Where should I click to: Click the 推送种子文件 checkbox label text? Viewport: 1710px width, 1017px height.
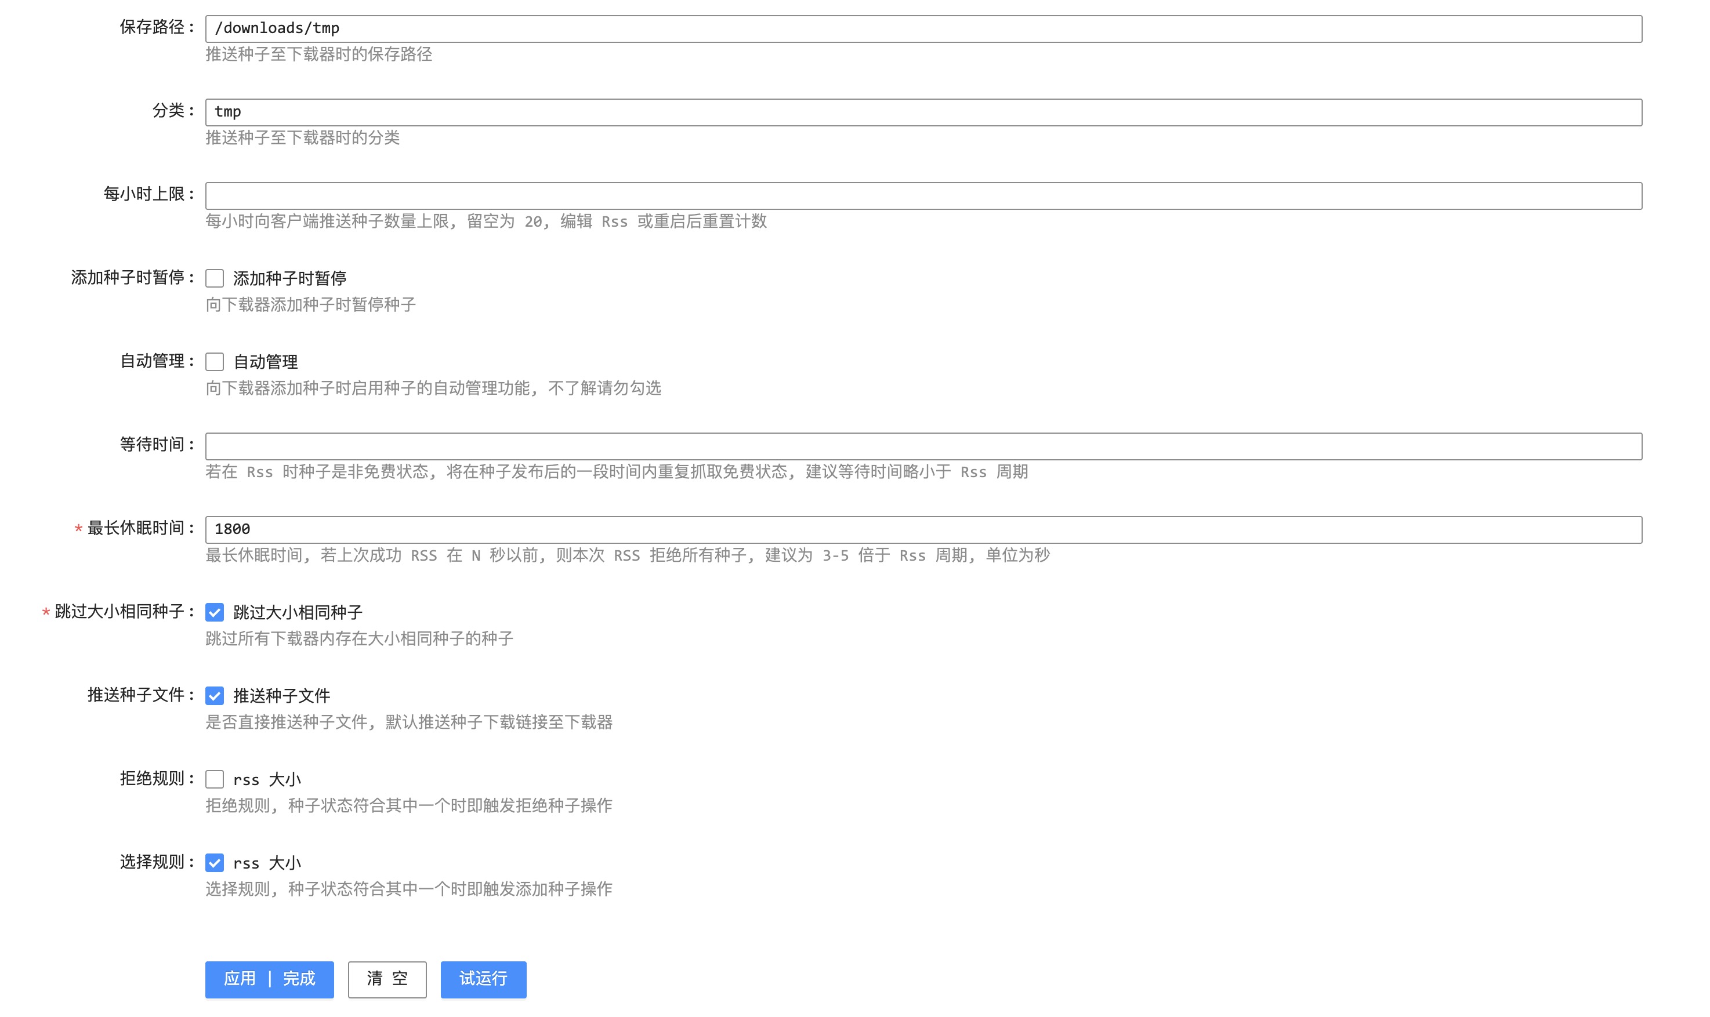[281, 696]
